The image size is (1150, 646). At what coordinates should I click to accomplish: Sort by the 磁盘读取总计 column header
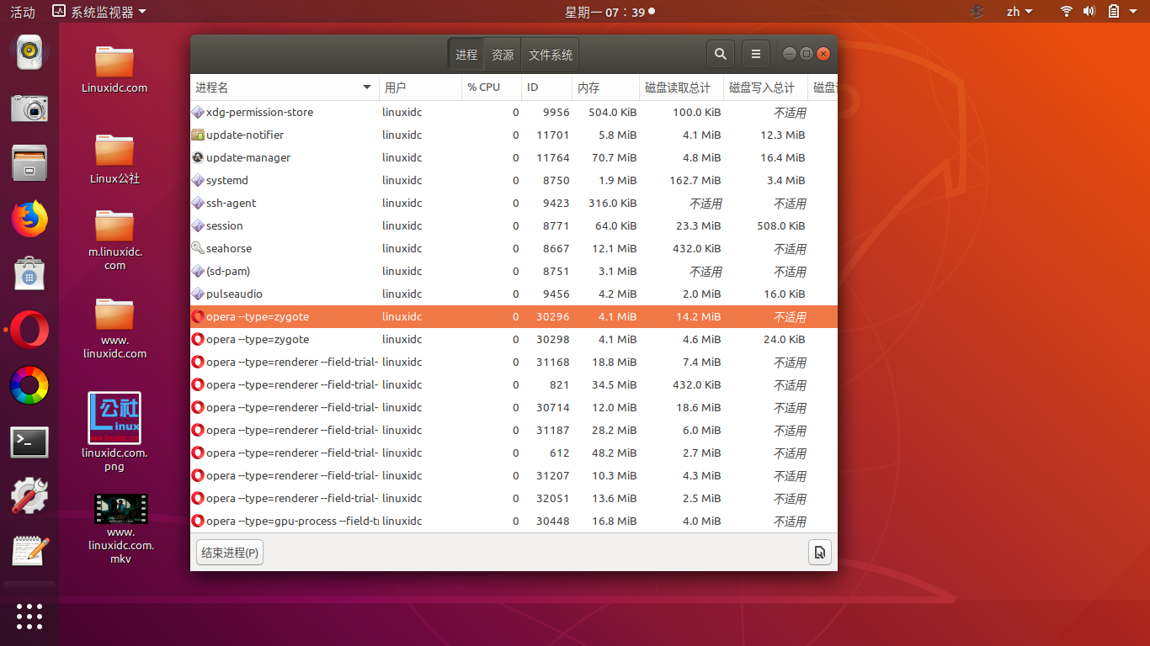(681, 87)
